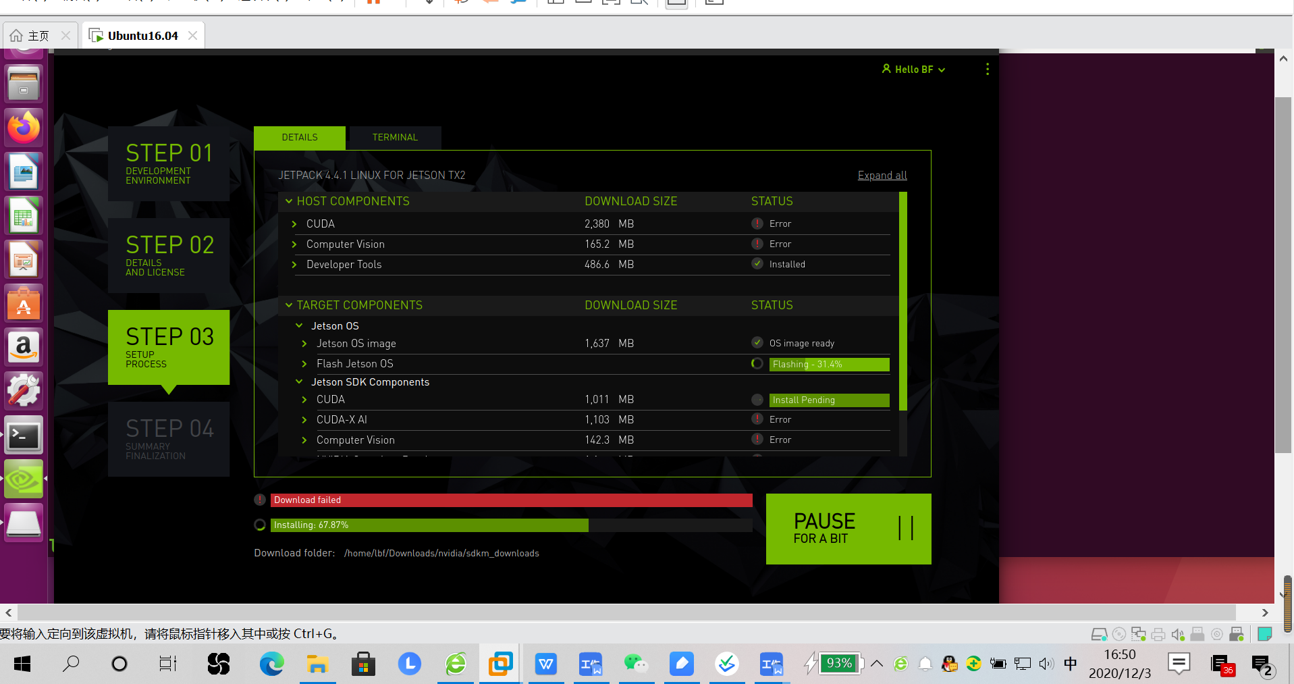Expand the CUDA-X AI row
This screenshot has width=1294, height=684.
point(304,419)
